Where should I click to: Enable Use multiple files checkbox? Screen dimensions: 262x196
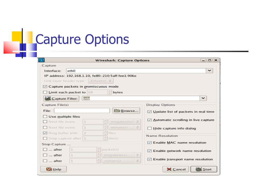45,116
